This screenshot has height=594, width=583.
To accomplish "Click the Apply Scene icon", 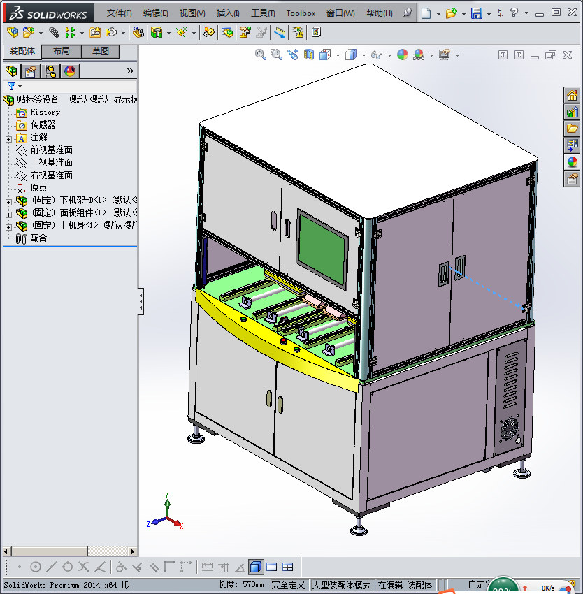I will click(x=419, y=55).
